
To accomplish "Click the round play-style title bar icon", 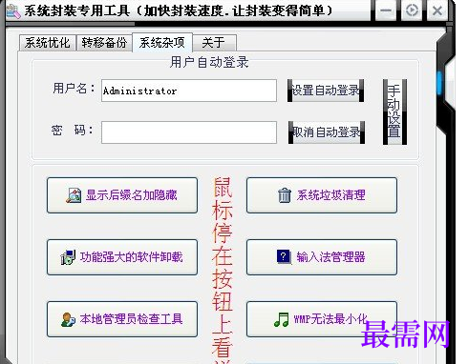I will pyautogui.click(x=412, y=10).
